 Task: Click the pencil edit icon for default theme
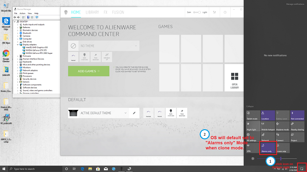134,113
